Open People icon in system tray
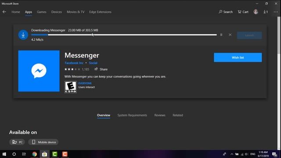 pyautogui.click(x=224, y=154)
